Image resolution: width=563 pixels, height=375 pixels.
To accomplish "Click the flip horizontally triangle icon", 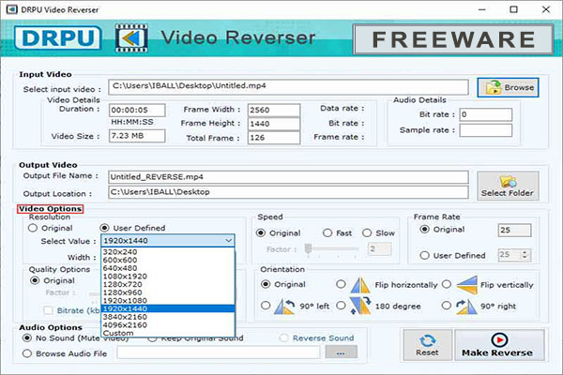I will (x=360, y=285).
